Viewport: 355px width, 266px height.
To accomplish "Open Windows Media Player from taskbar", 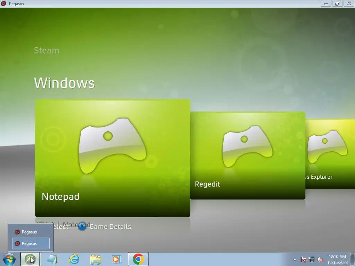I will pyautogui.click(x=116, y=259).
